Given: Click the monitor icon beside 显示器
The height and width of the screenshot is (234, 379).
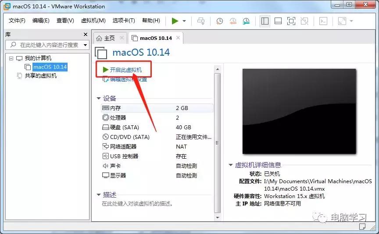Looking at the screenshot, I should pos(106,175).
